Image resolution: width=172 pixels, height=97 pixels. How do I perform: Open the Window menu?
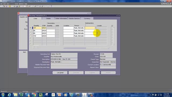point(21,4)
